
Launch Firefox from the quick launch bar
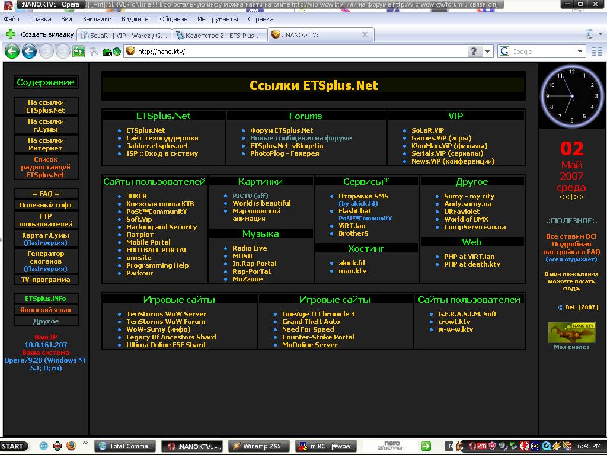71,446
